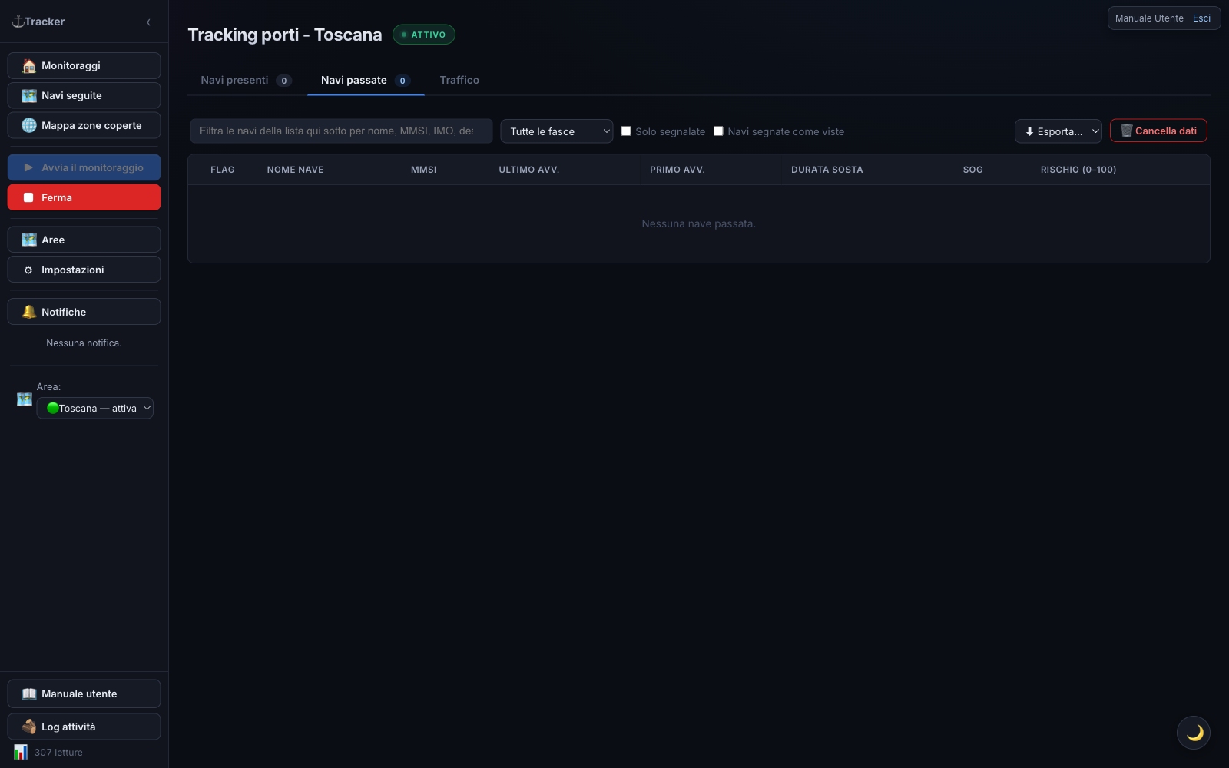Viewport: 1229px width, 768px height.
Task: Sort by the FLAG column header
Action: [x=223, y=170]
